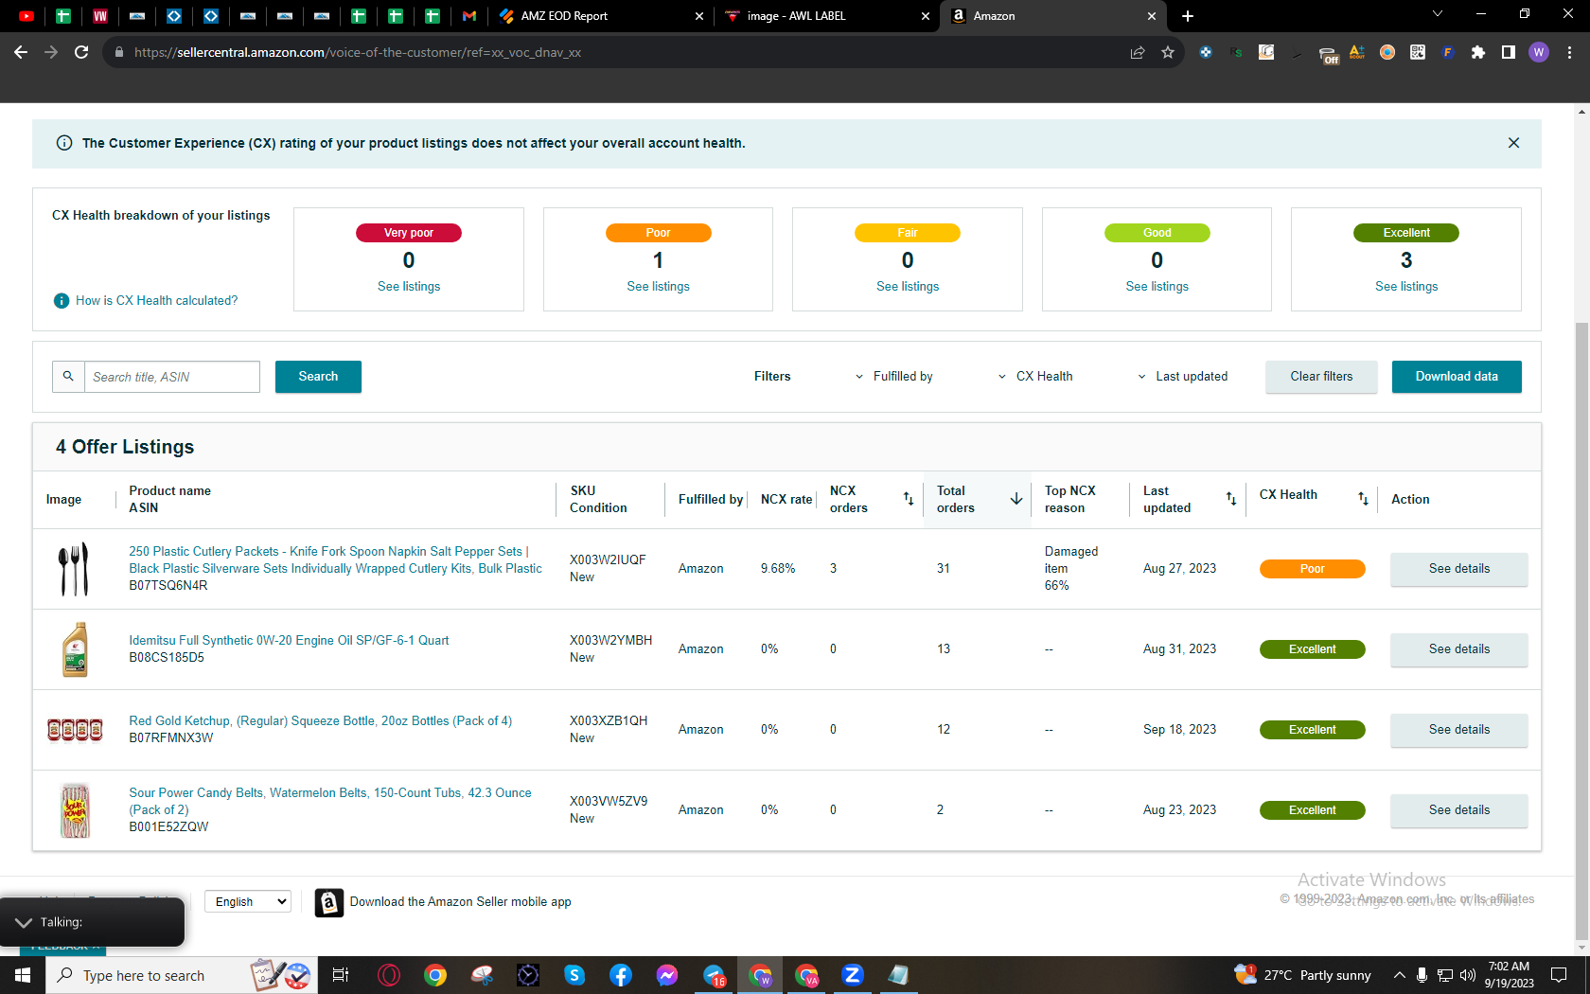Viewport: 1590px width, 994px height.
Task: Open Chrome side panel icon
Action: pyautogui.click(x=1509, y=52)
